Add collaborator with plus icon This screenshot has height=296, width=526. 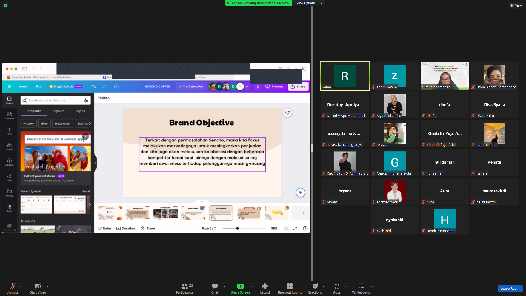point(247,87)
